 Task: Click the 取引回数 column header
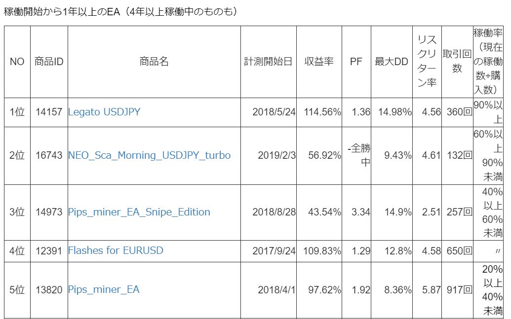[x=457, y=62]
